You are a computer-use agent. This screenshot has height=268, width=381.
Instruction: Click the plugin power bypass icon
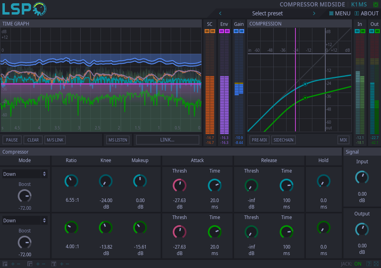tap(376, 4)
